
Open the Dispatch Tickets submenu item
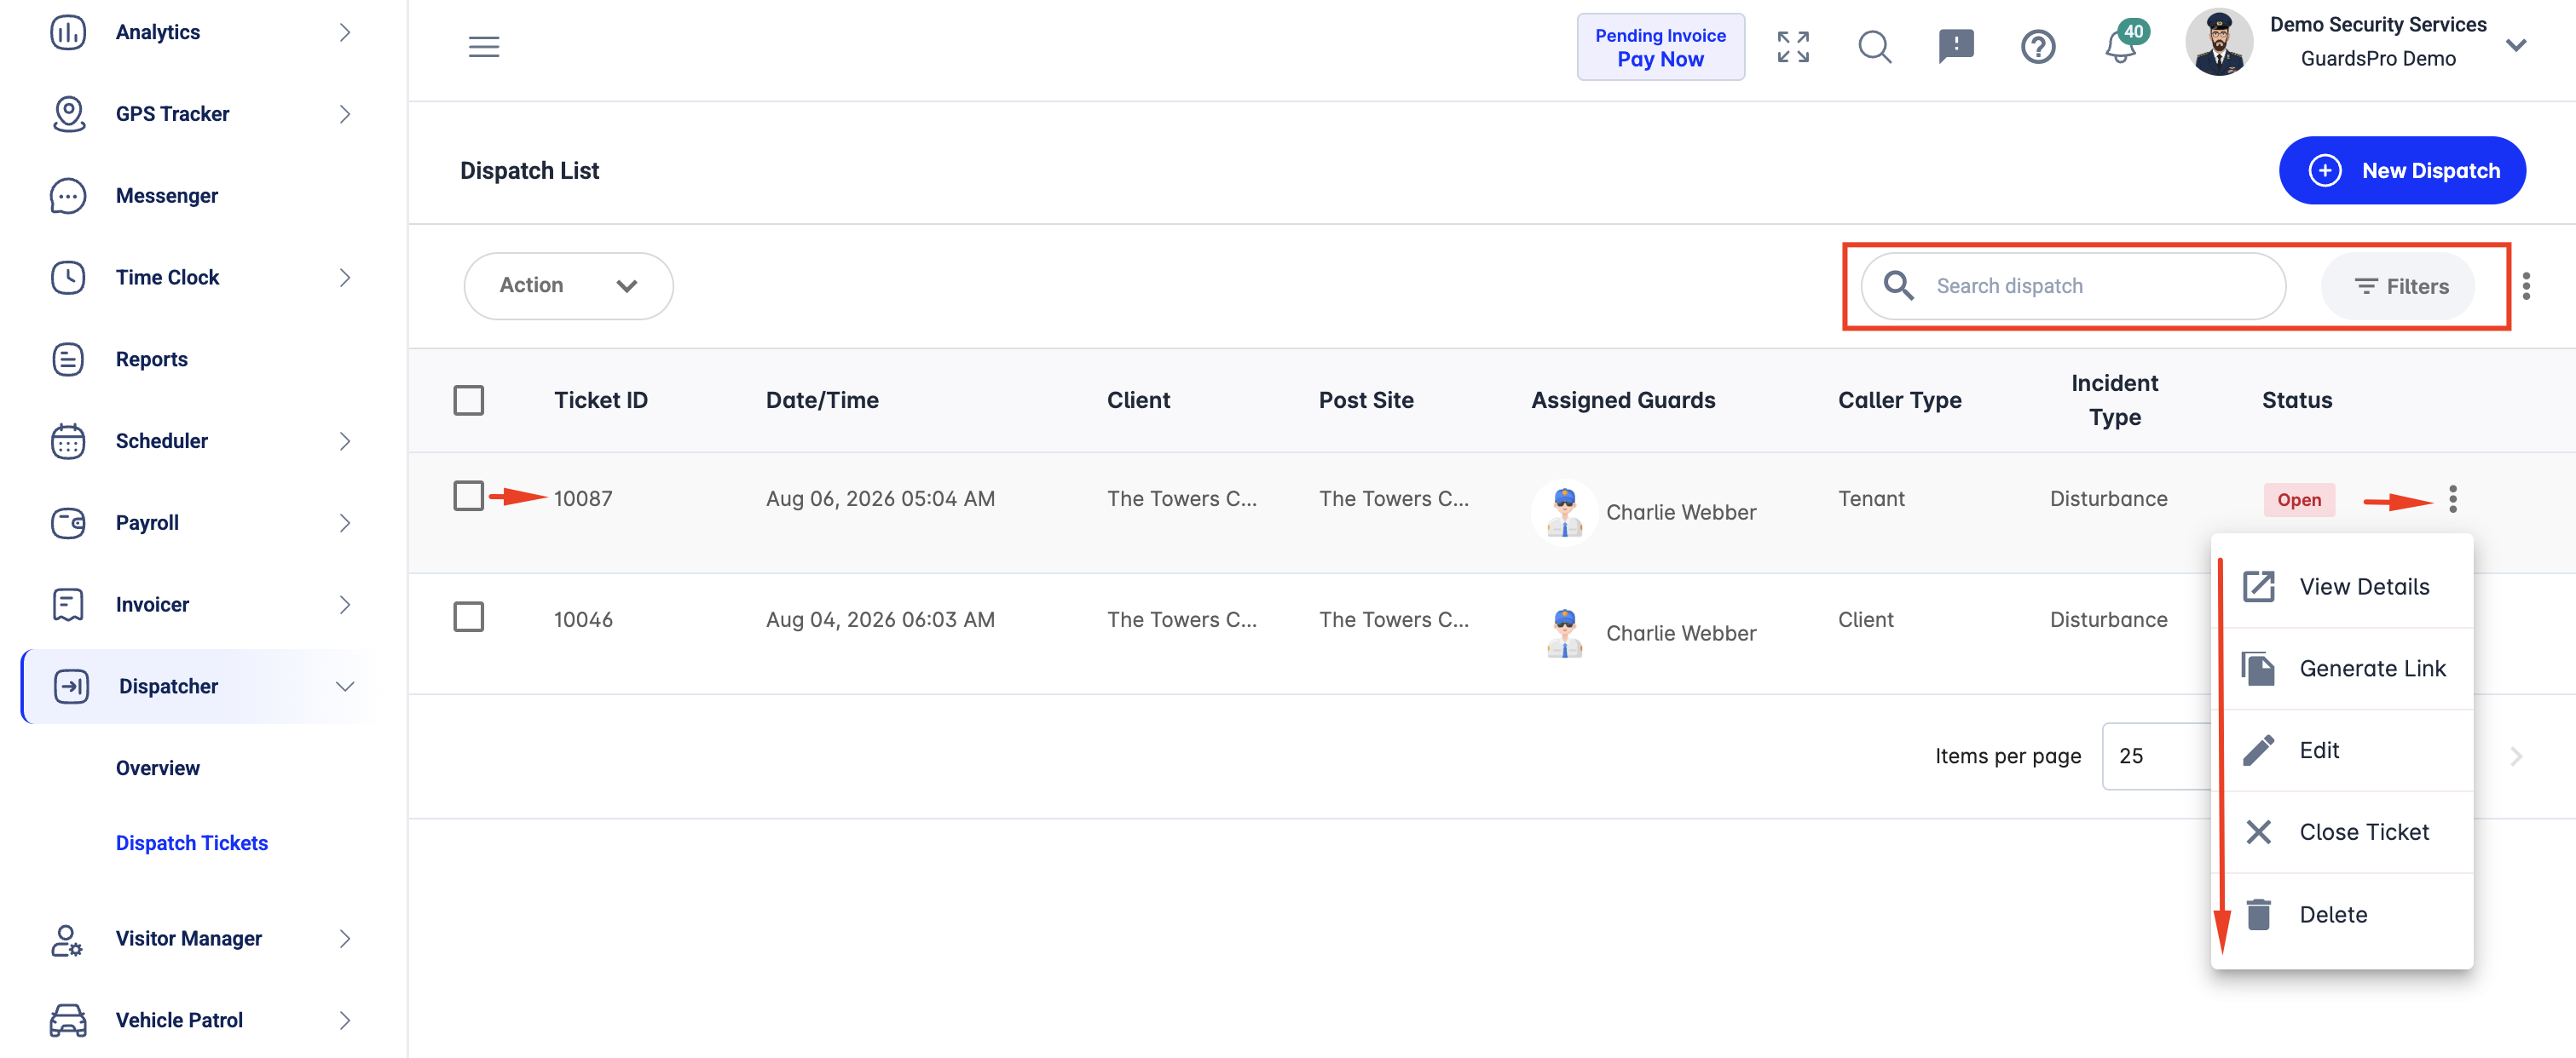pyautogui.click(x=192, y=843)
